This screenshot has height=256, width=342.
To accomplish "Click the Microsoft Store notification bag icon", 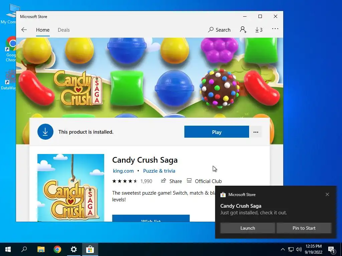I will (x=223, y=195).
